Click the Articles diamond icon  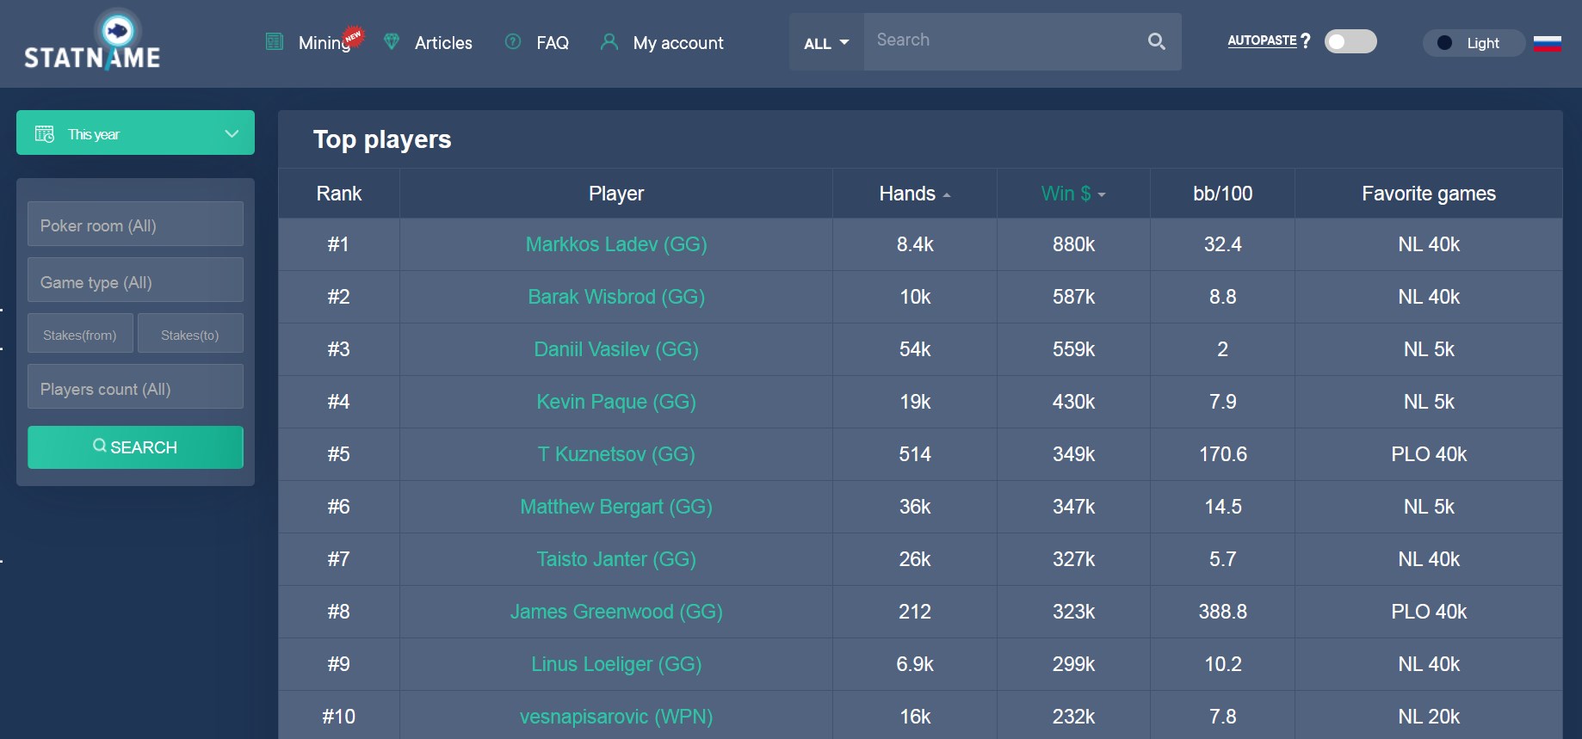391,40
